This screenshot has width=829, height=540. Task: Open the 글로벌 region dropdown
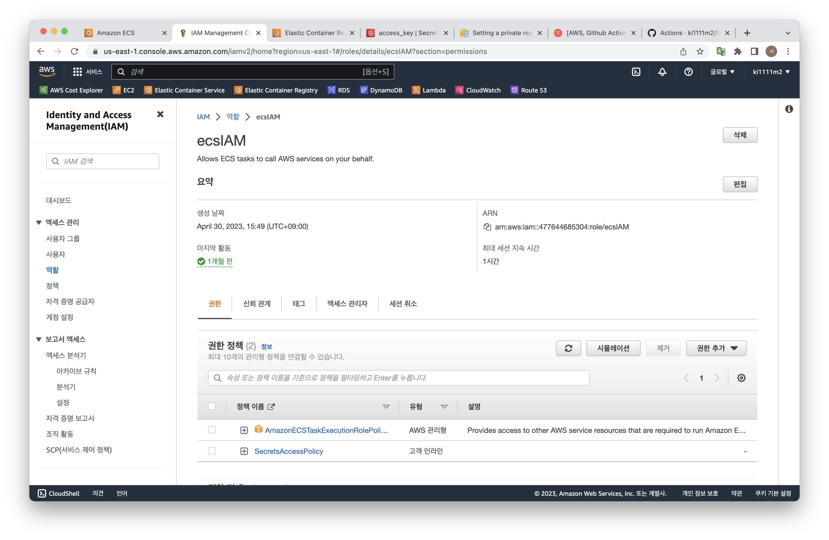(x=722, y=72)
